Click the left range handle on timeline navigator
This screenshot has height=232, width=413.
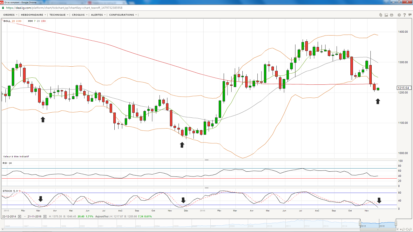pos(360,223)
